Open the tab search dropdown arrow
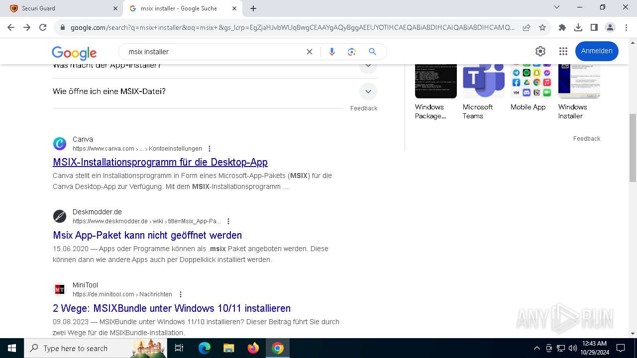637x358 pixels. coord(557,7)
